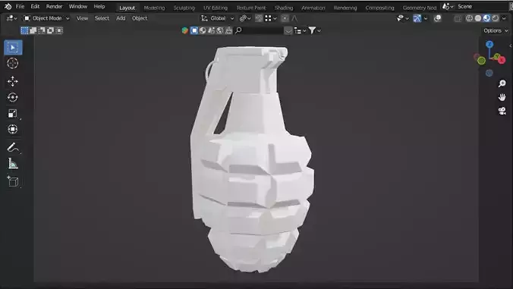The width and height of the screenshot is (513, 289).
Task: Toggle proportional editing
Action: (285, 18)
